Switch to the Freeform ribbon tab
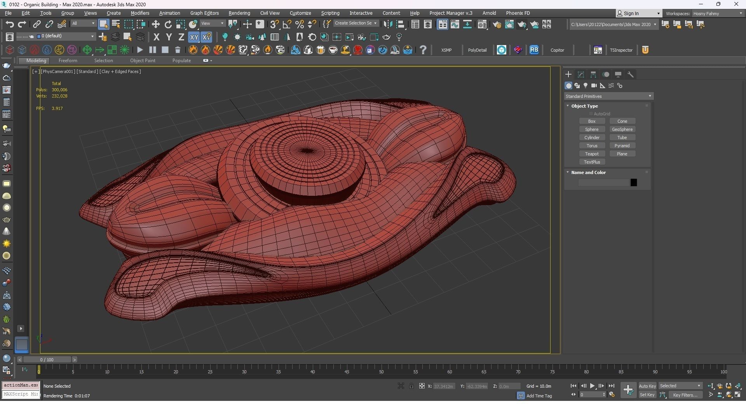The width and height of the screenshot is (746, 404). (68, 61)
